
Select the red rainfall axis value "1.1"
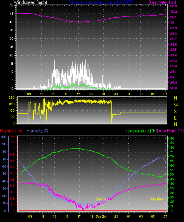pos(13,142)
